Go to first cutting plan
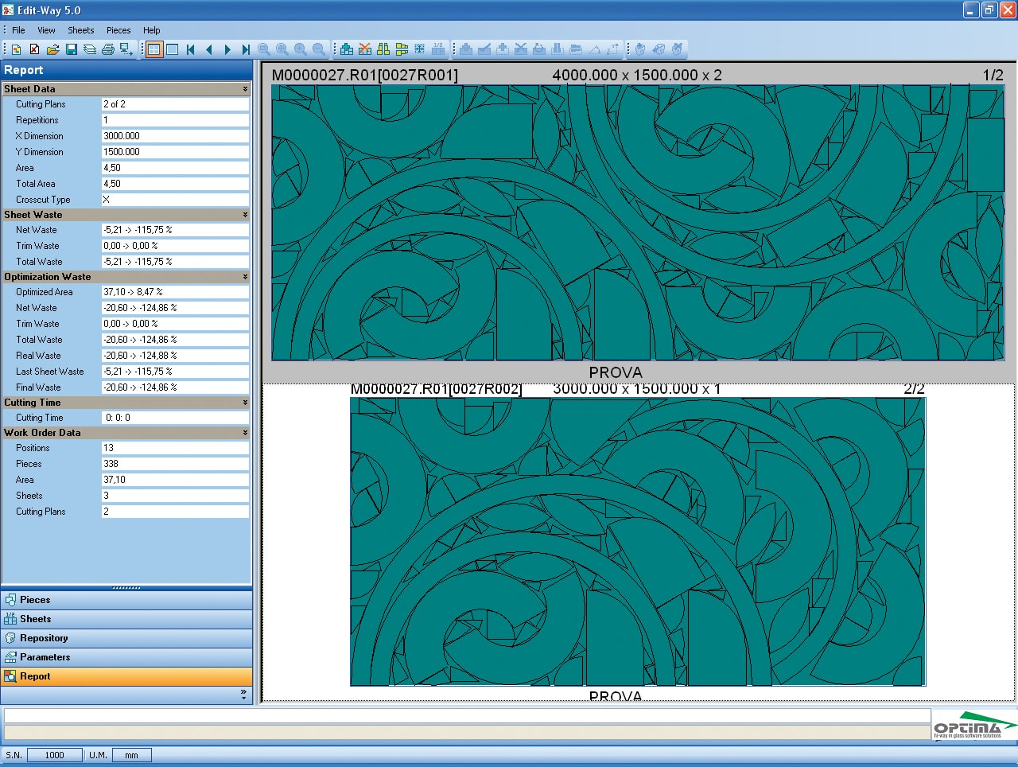The width and height of the screenshot is (1018, 767). 191,49
